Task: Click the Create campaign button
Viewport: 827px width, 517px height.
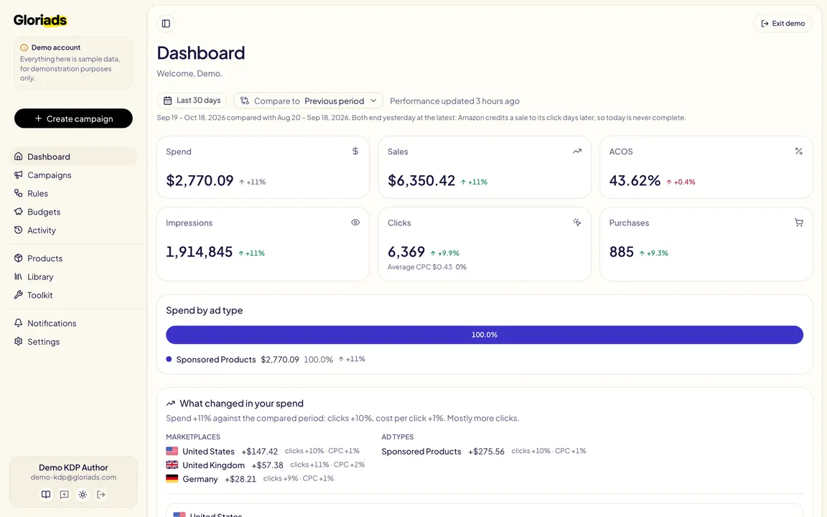Action: tap(73, 118)
